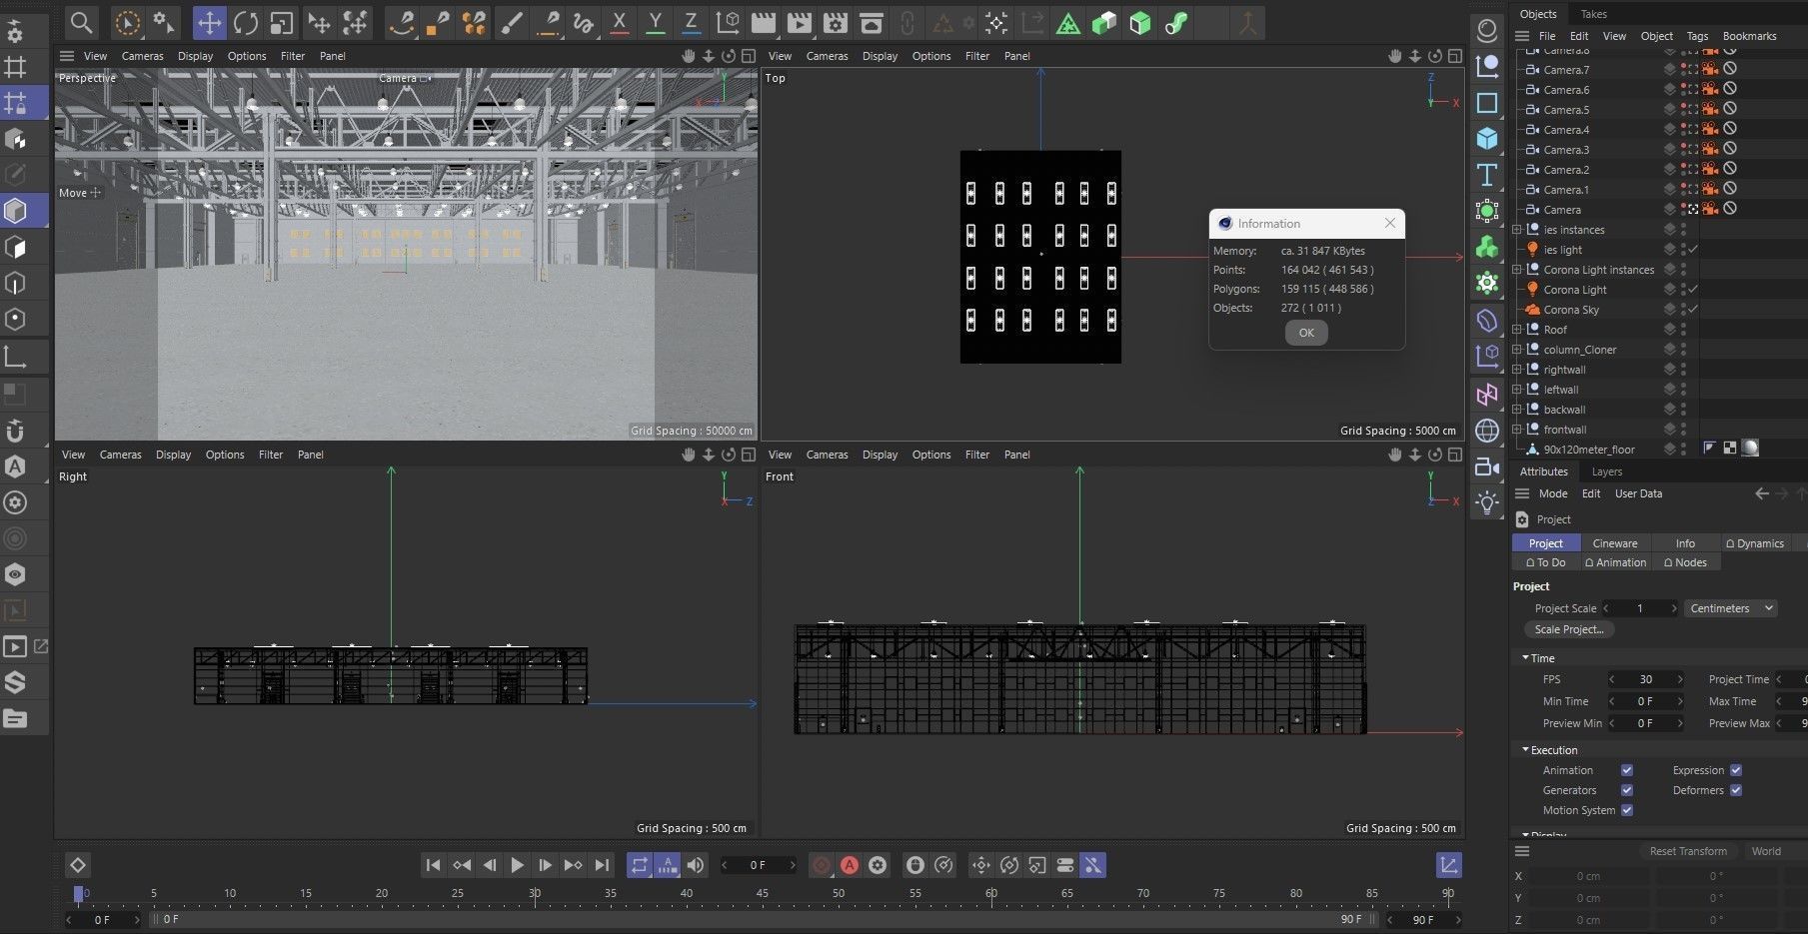Click the timeline playhead at frame 0

(x=79, y=894)
